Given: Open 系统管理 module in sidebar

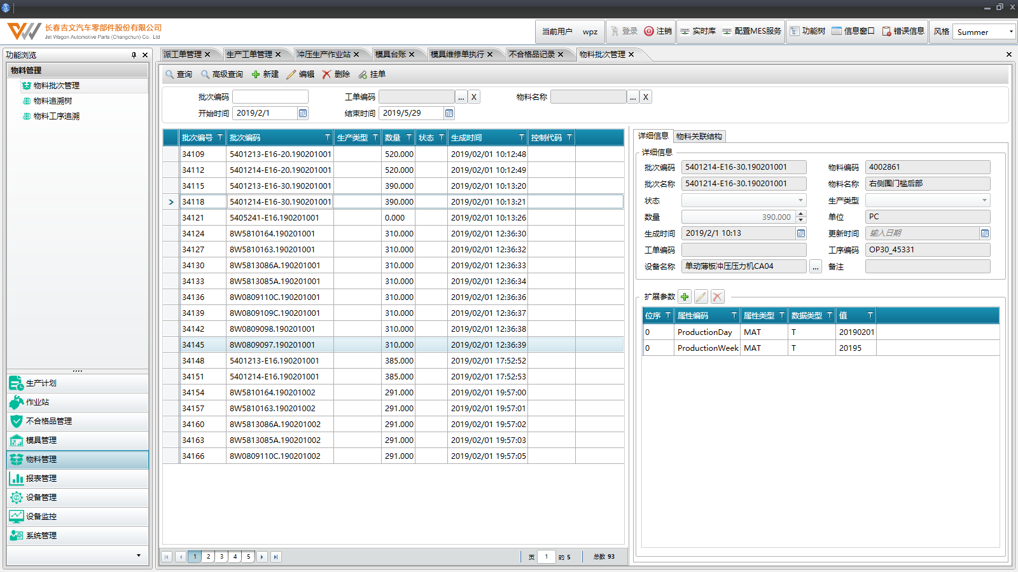Looking at the screenshot, I should coord(78,536).
